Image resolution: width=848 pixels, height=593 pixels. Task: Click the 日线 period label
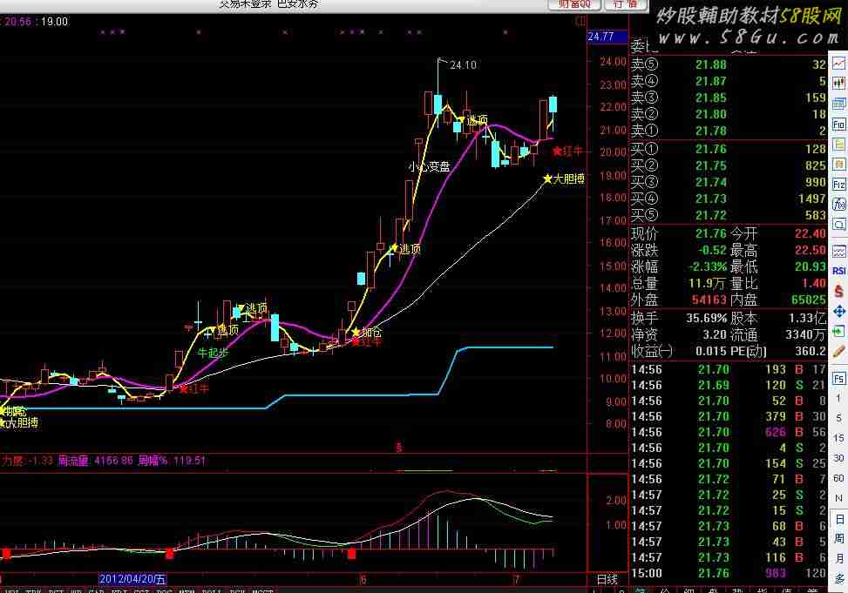coord(607,579)
